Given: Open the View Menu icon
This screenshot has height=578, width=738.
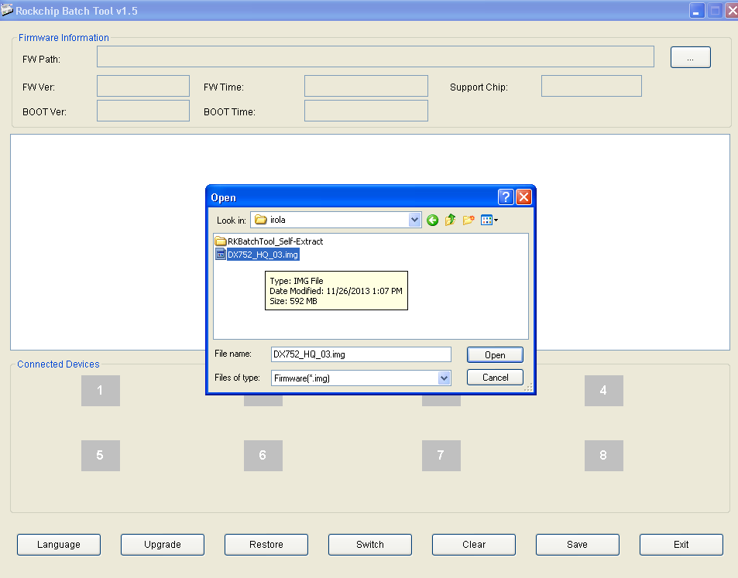Looking at the screenshot, I should [489, 221].
